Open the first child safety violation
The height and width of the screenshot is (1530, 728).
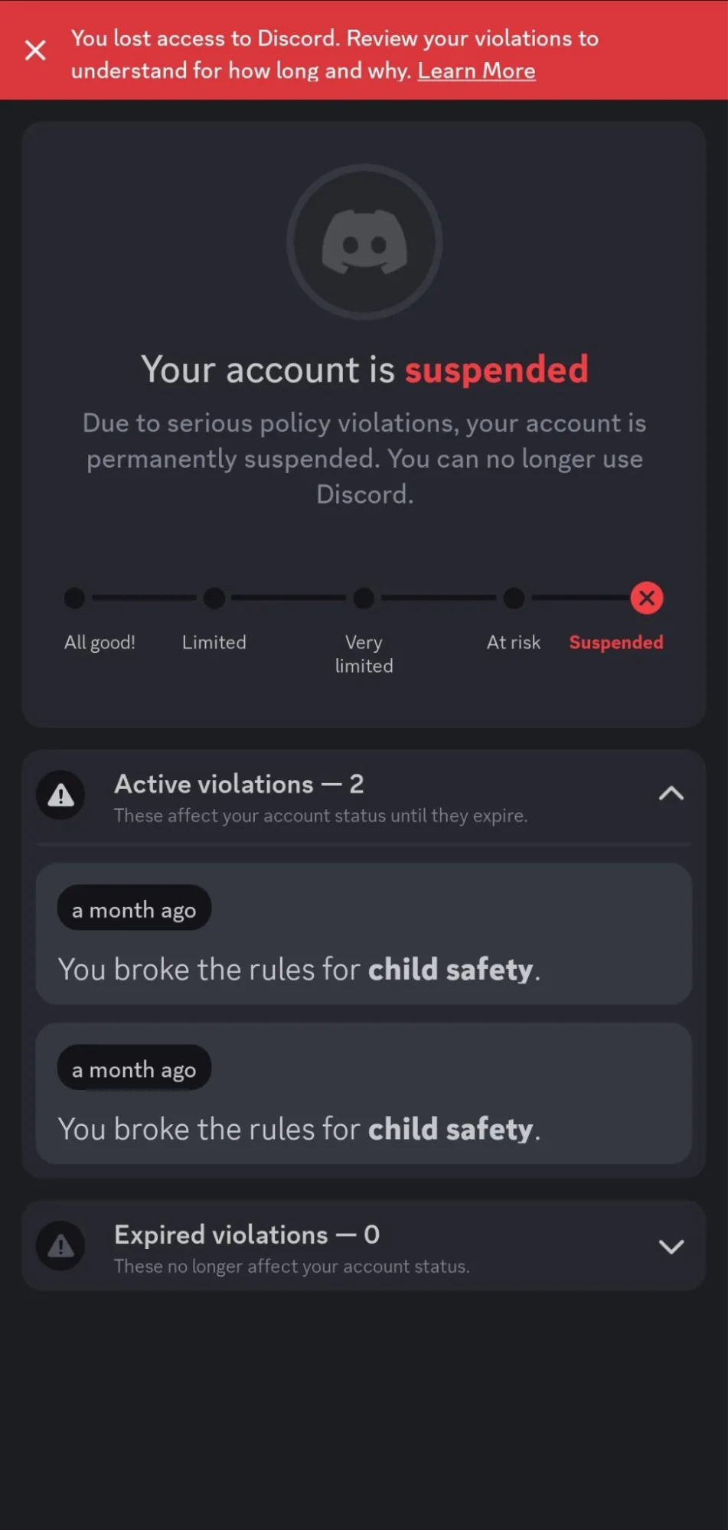pos(364,969)
